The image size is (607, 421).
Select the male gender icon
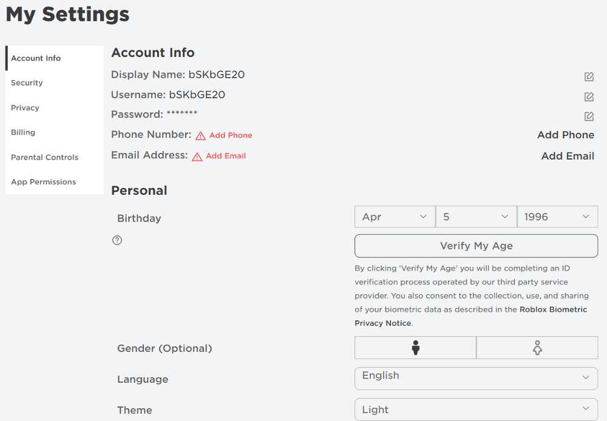tap(415, 348)
